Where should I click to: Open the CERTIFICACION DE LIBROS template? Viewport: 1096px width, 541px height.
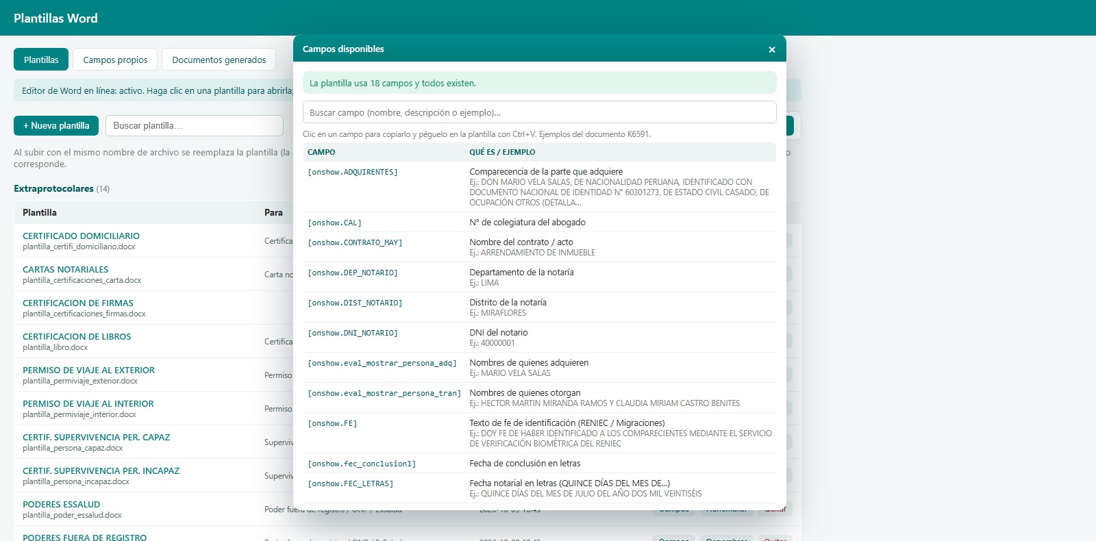[x=77, y=336]
